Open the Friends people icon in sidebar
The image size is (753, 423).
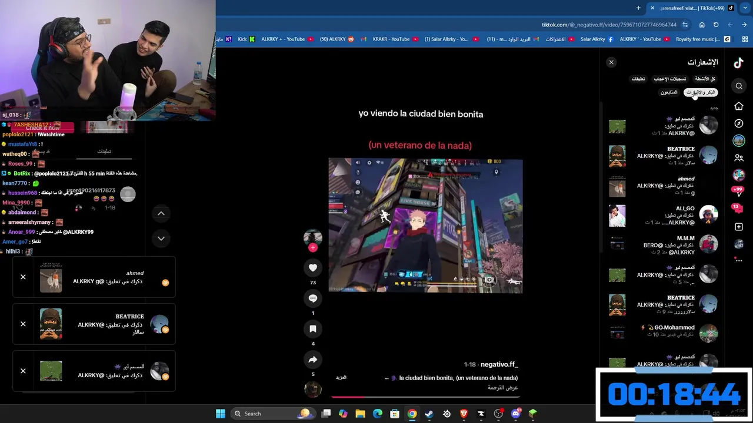pos(739,158)
